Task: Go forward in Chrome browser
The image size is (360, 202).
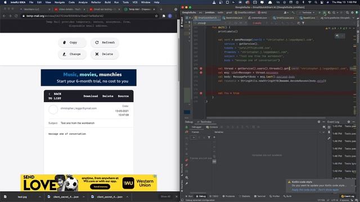Action: pyautogui.click(x=10, y=16)
